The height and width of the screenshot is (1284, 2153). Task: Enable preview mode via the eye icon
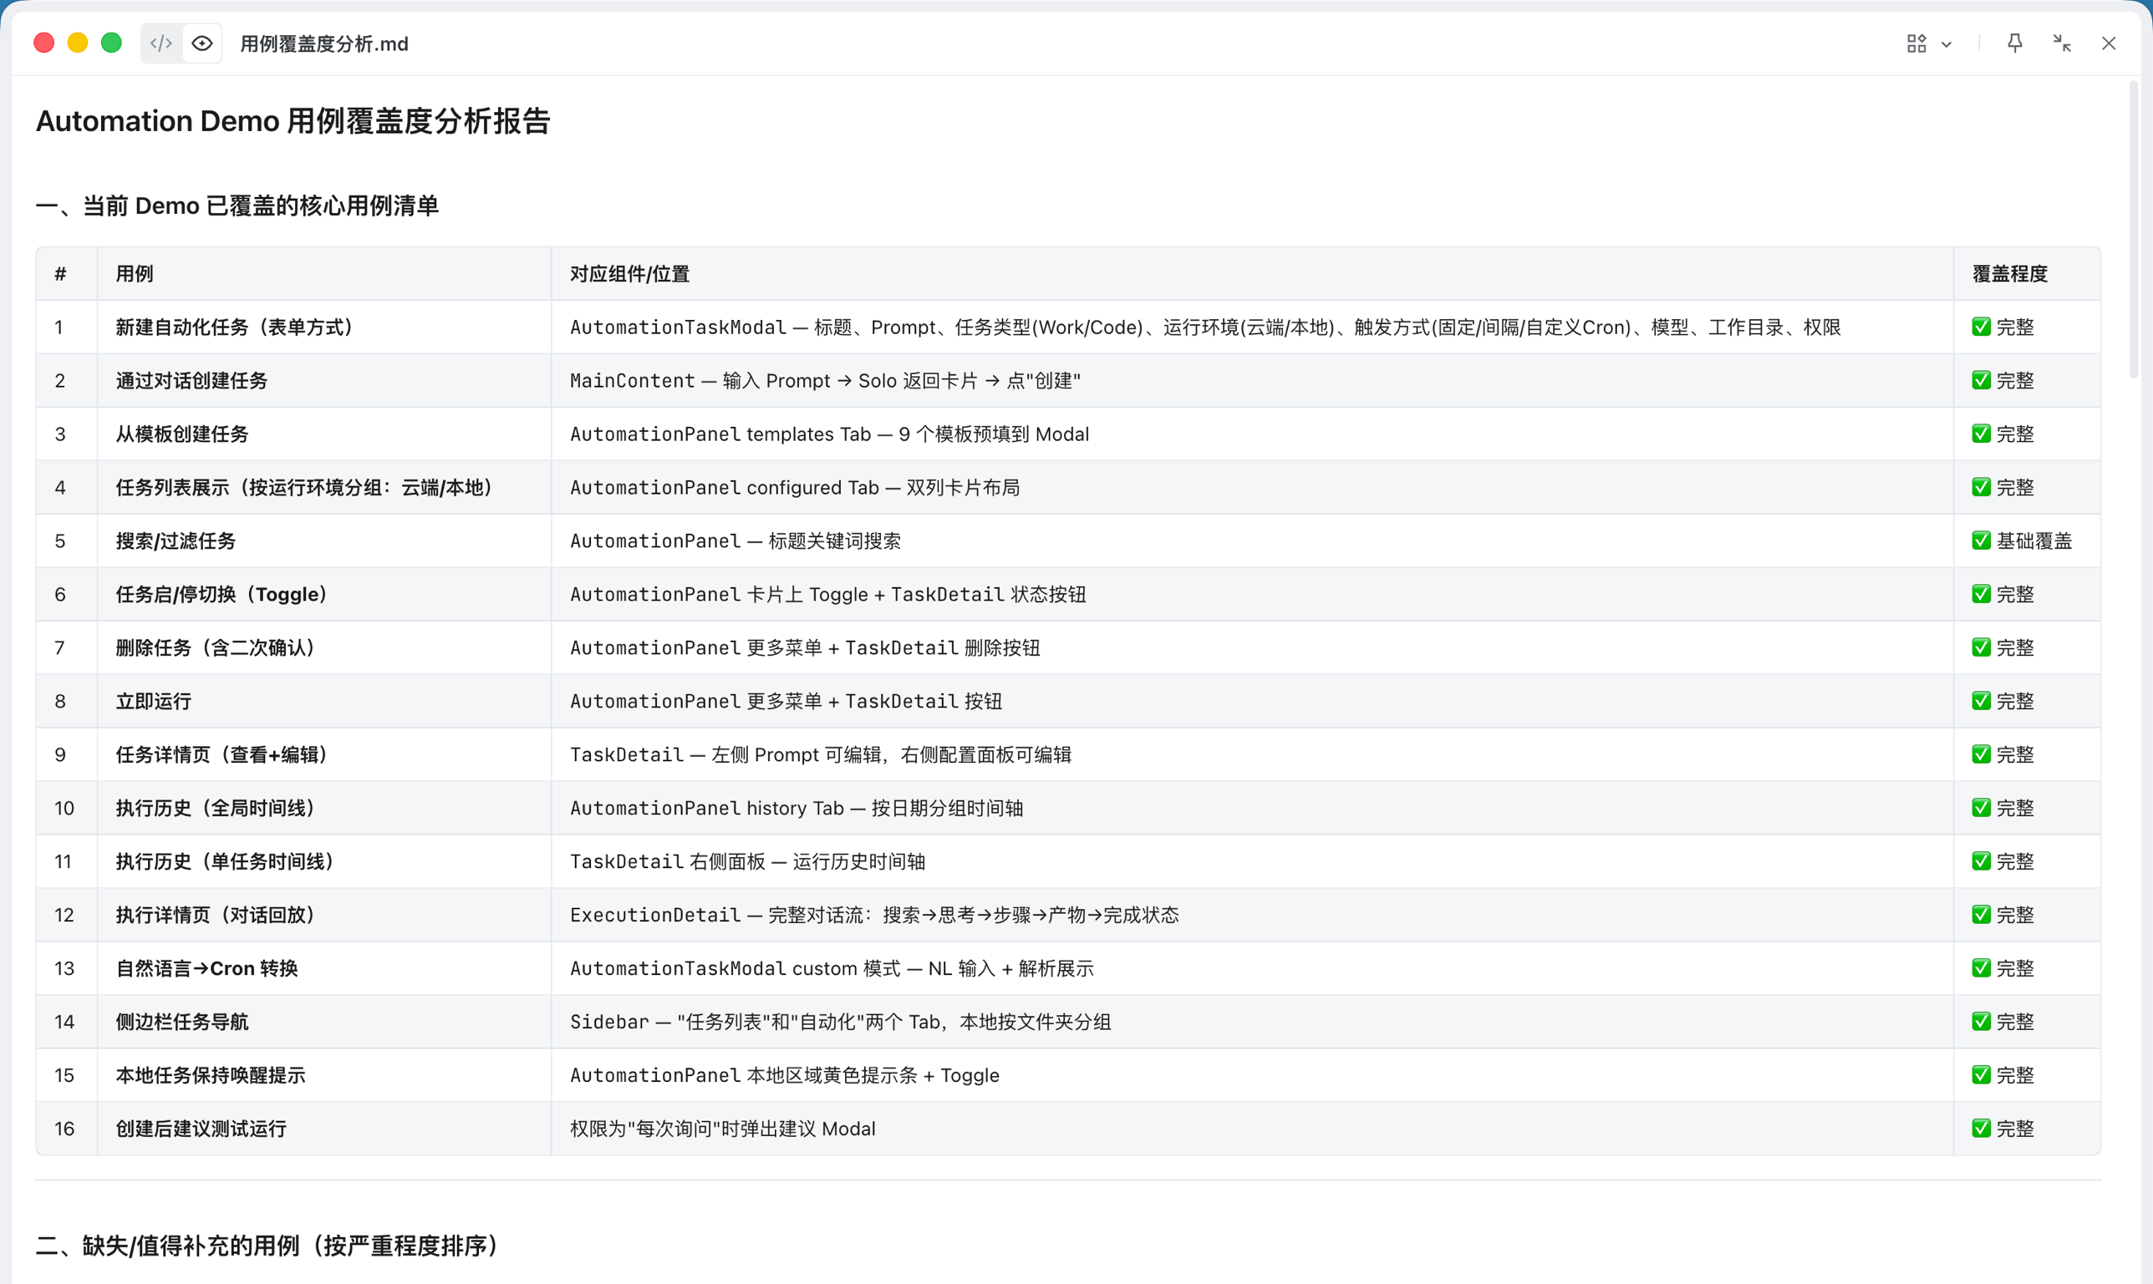pos(201,43)
